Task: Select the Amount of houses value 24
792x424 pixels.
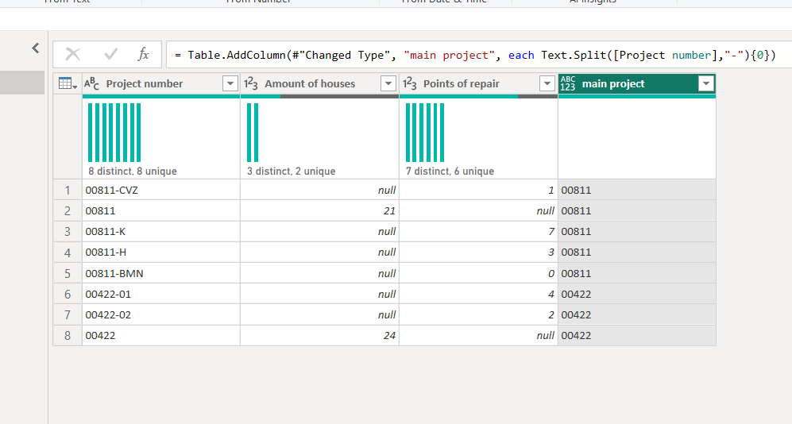Action: click(x=319, y=336)
